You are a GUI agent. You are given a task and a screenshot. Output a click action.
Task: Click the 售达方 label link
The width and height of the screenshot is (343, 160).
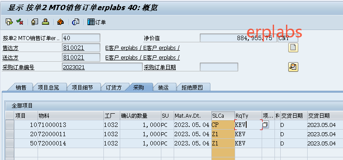tap(10, 48)
